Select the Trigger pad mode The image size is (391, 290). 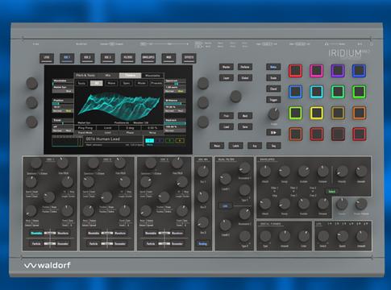pyautogui.click(x=273, y=100)
